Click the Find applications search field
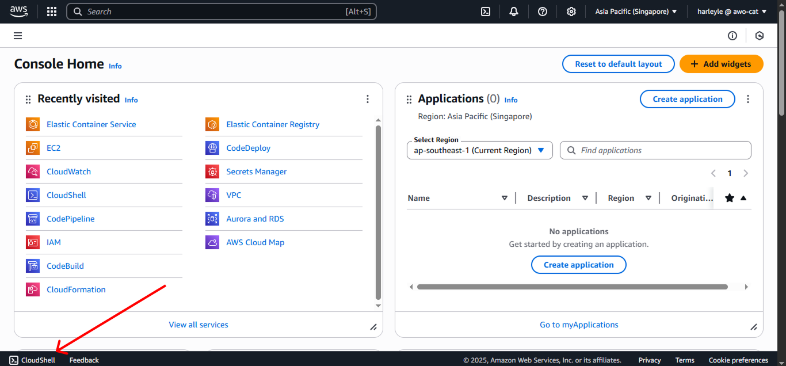The height and width of the screenshot is (366, 786). pyautogui.click(x=655, y=150)
